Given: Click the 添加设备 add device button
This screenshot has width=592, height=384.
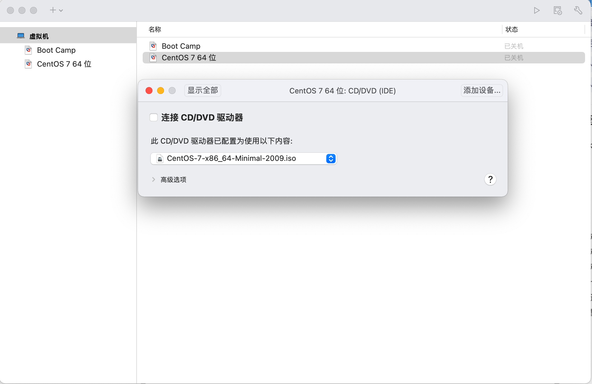Looking at the screenshot, I should (x=481, y=91).
